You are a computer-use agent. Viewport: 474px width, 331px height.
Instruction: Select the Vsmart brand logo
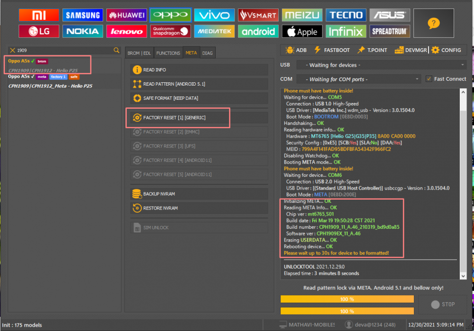(258, 15)
